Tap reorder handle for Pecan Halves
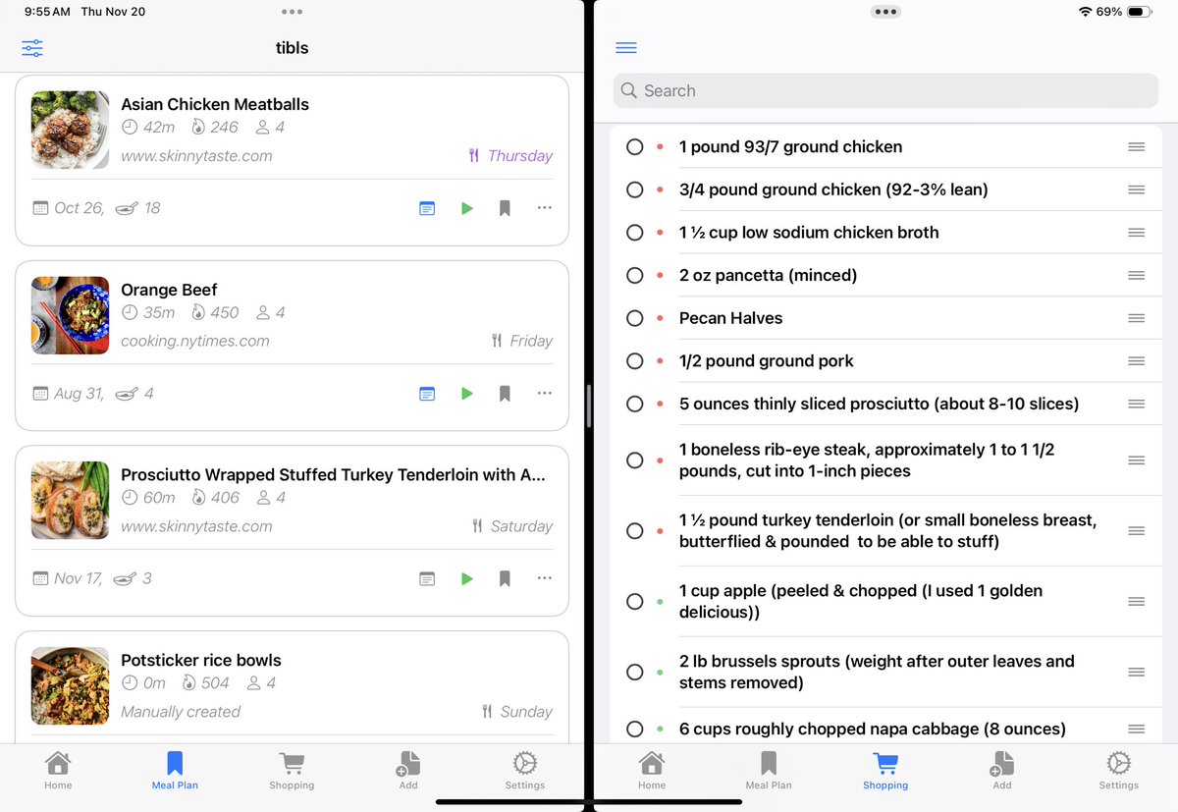This screenshot has width=1178, height=812. pos(1136,318)
